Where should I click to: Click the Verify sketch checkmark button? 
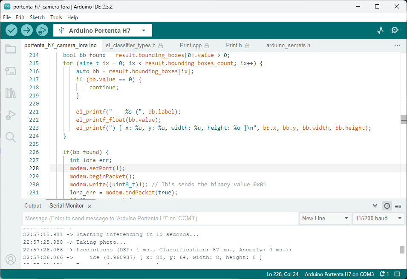(x=12, y=31)
